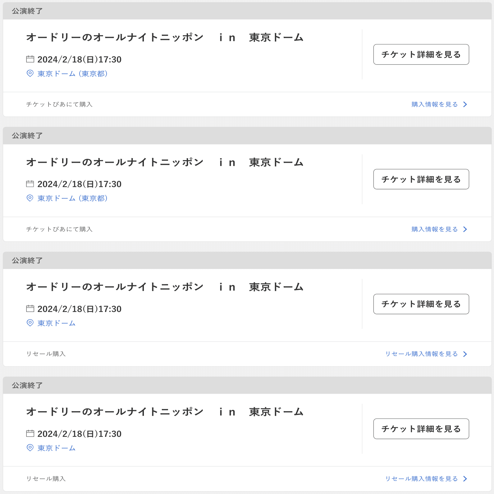
Task: Open チケット詳細を見る on the third listing
Action: coord(421,304)
